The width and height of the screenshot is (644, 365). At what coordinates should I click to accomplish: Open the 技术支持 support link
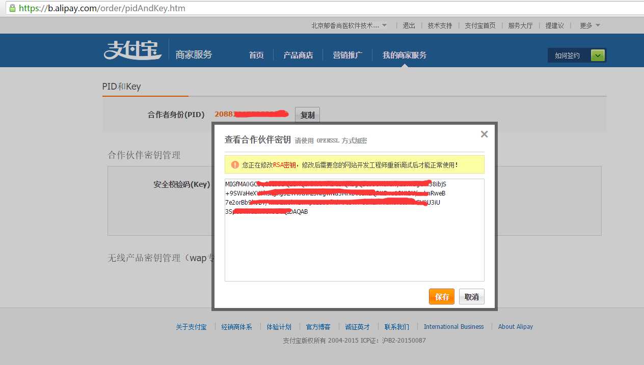pos(440,25)
